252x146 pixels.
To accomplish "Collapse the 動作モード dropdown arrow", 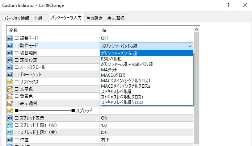I will pos(190,46).
